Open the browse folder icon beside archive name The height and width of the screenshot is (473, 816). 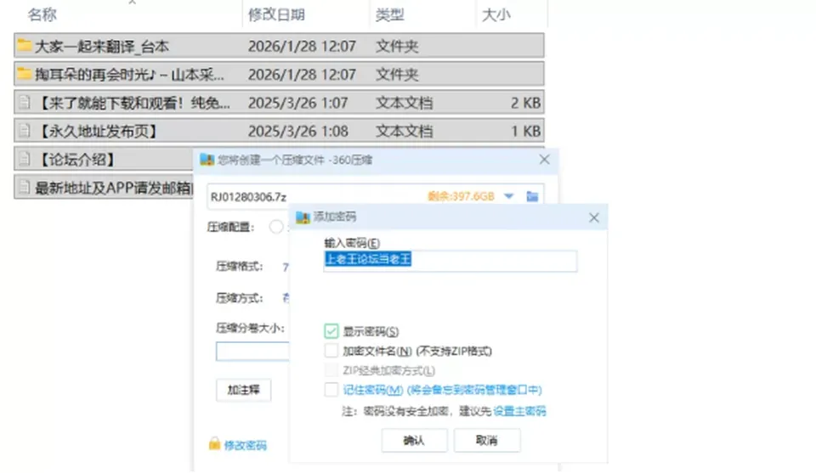[x=532, y=196]
